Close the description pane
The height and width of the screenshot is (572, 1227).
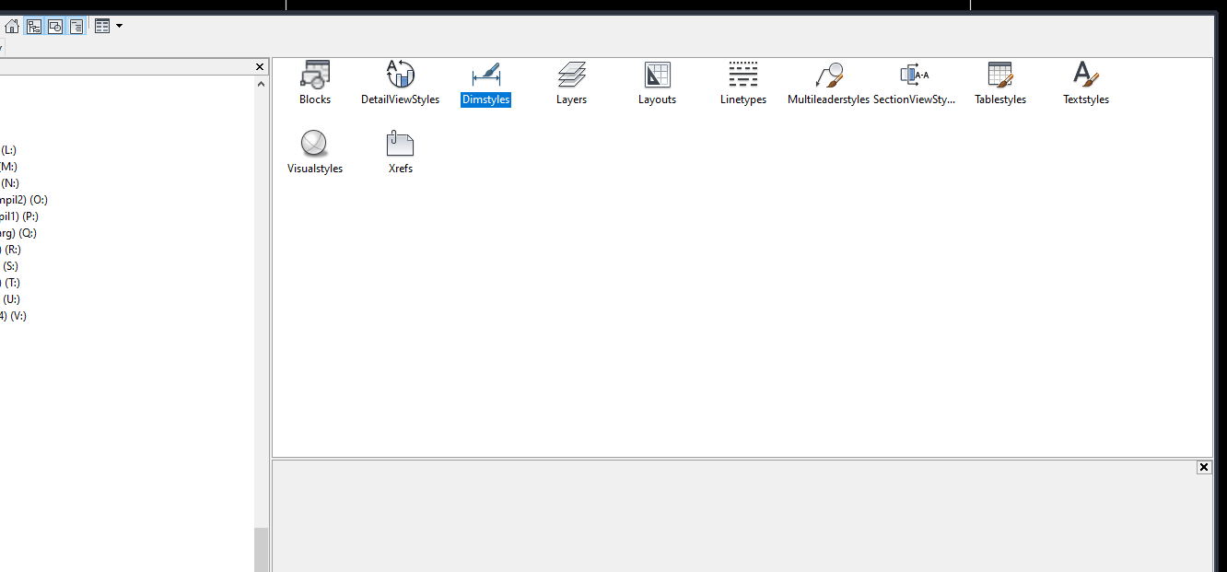click(1204, 467)
